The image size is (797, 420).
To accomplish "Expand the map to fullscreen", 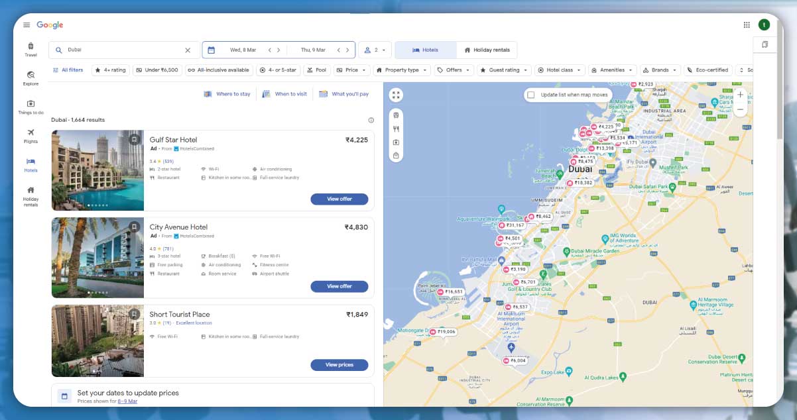I will [x=396, y=95].
